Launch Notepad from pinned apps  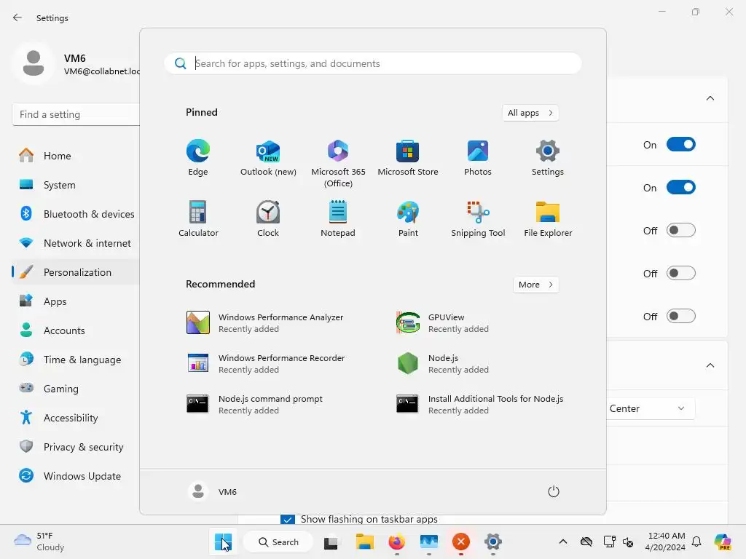tap(338, 219)
